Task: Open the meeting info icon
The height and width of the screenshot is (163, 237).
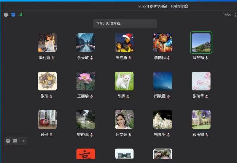Action: click(x=6, y=15)
